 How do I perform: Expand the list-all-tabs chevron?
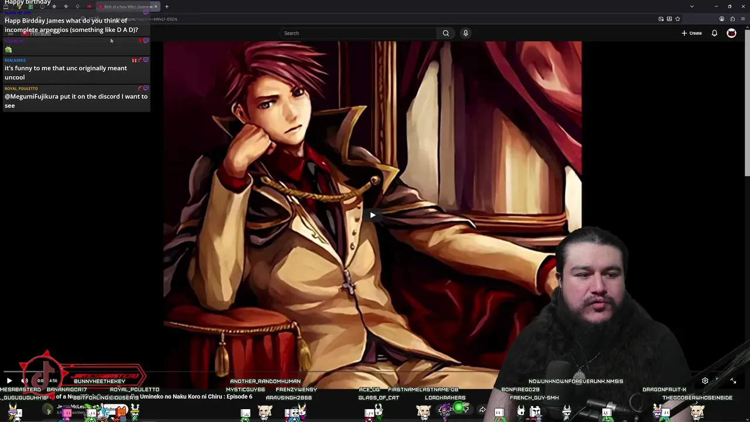[x=692, y=6]
